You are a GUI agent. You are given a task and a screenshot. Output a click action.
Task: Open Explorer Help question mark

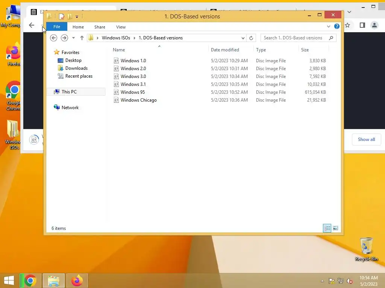click(x=336, y=26)
